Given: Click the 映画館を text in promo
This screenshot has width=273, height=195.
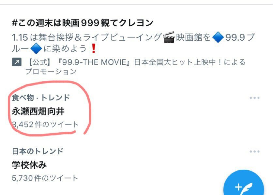Looking at the screenshot, I should 193,37.
